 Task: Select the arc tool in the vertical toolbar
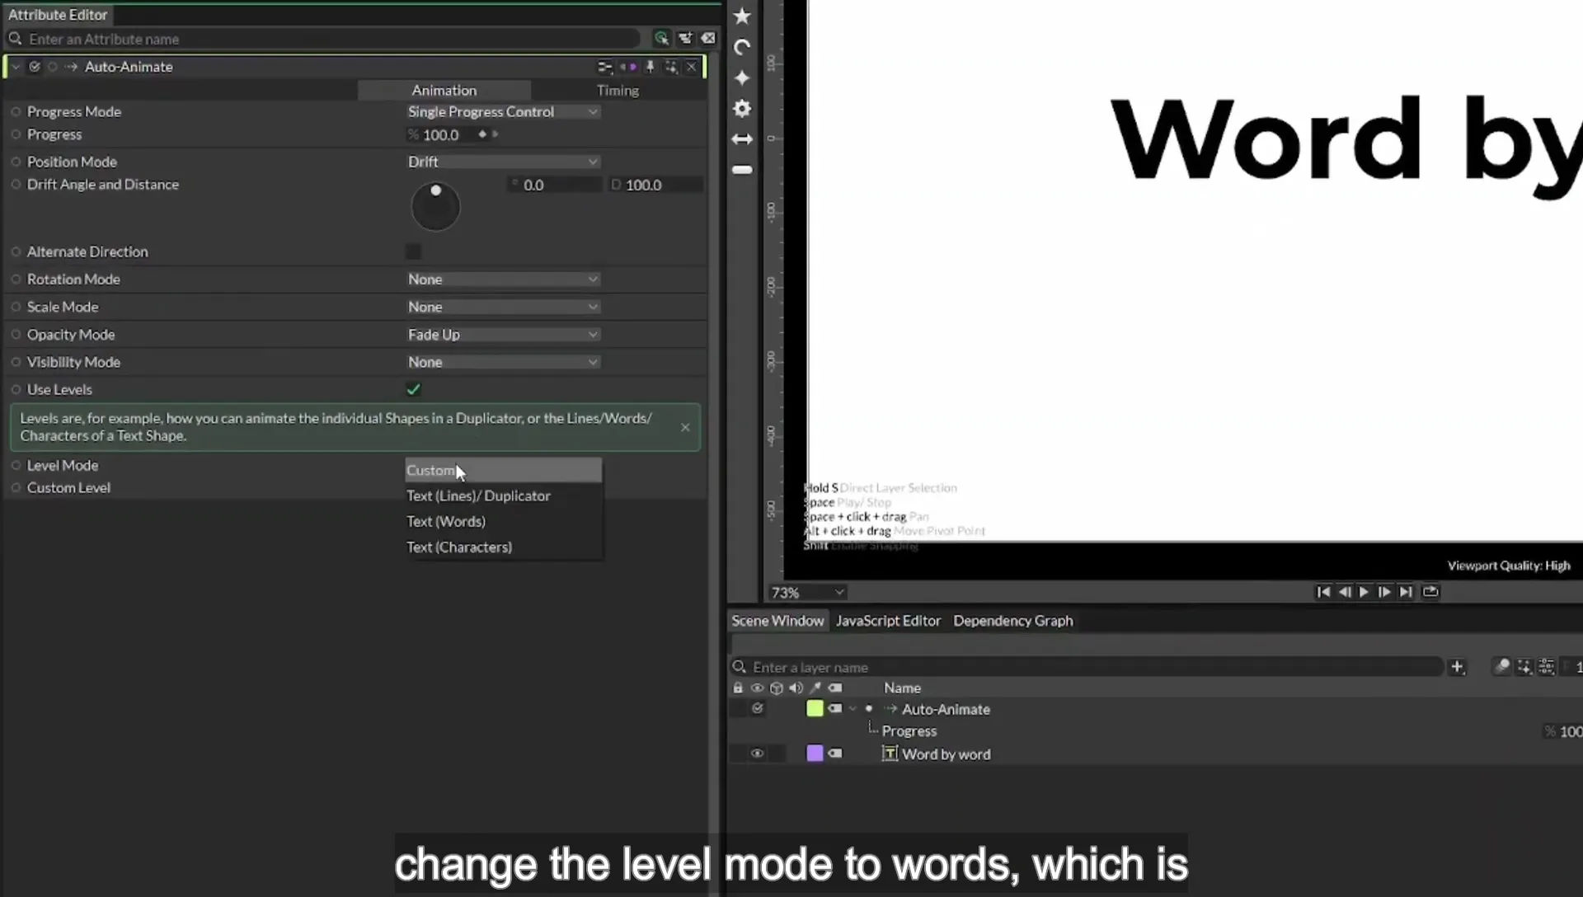tap(742, 47)
